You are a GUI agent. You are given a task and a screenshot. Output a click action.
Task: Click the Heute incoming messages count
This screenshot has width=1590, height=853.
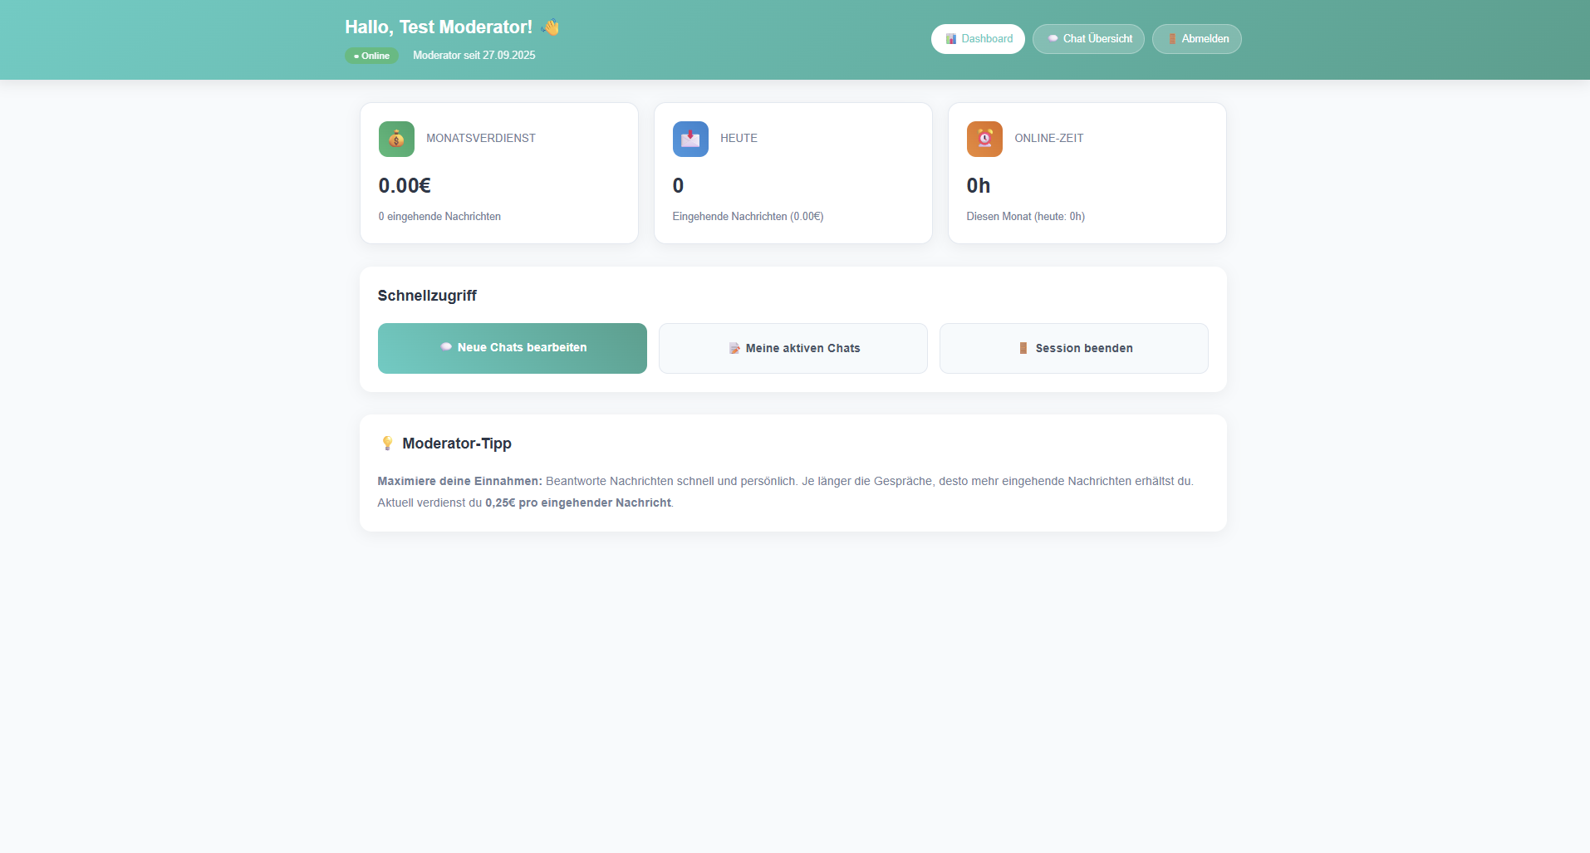click(x=678, y=185)
